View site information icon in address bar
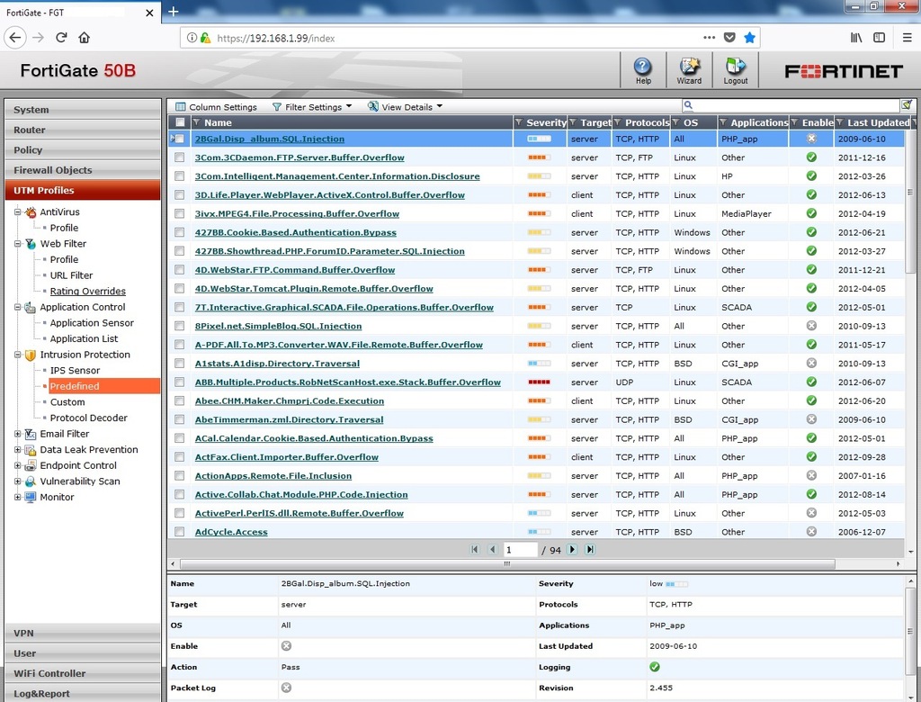921x702 pixels. pos(192,38)
